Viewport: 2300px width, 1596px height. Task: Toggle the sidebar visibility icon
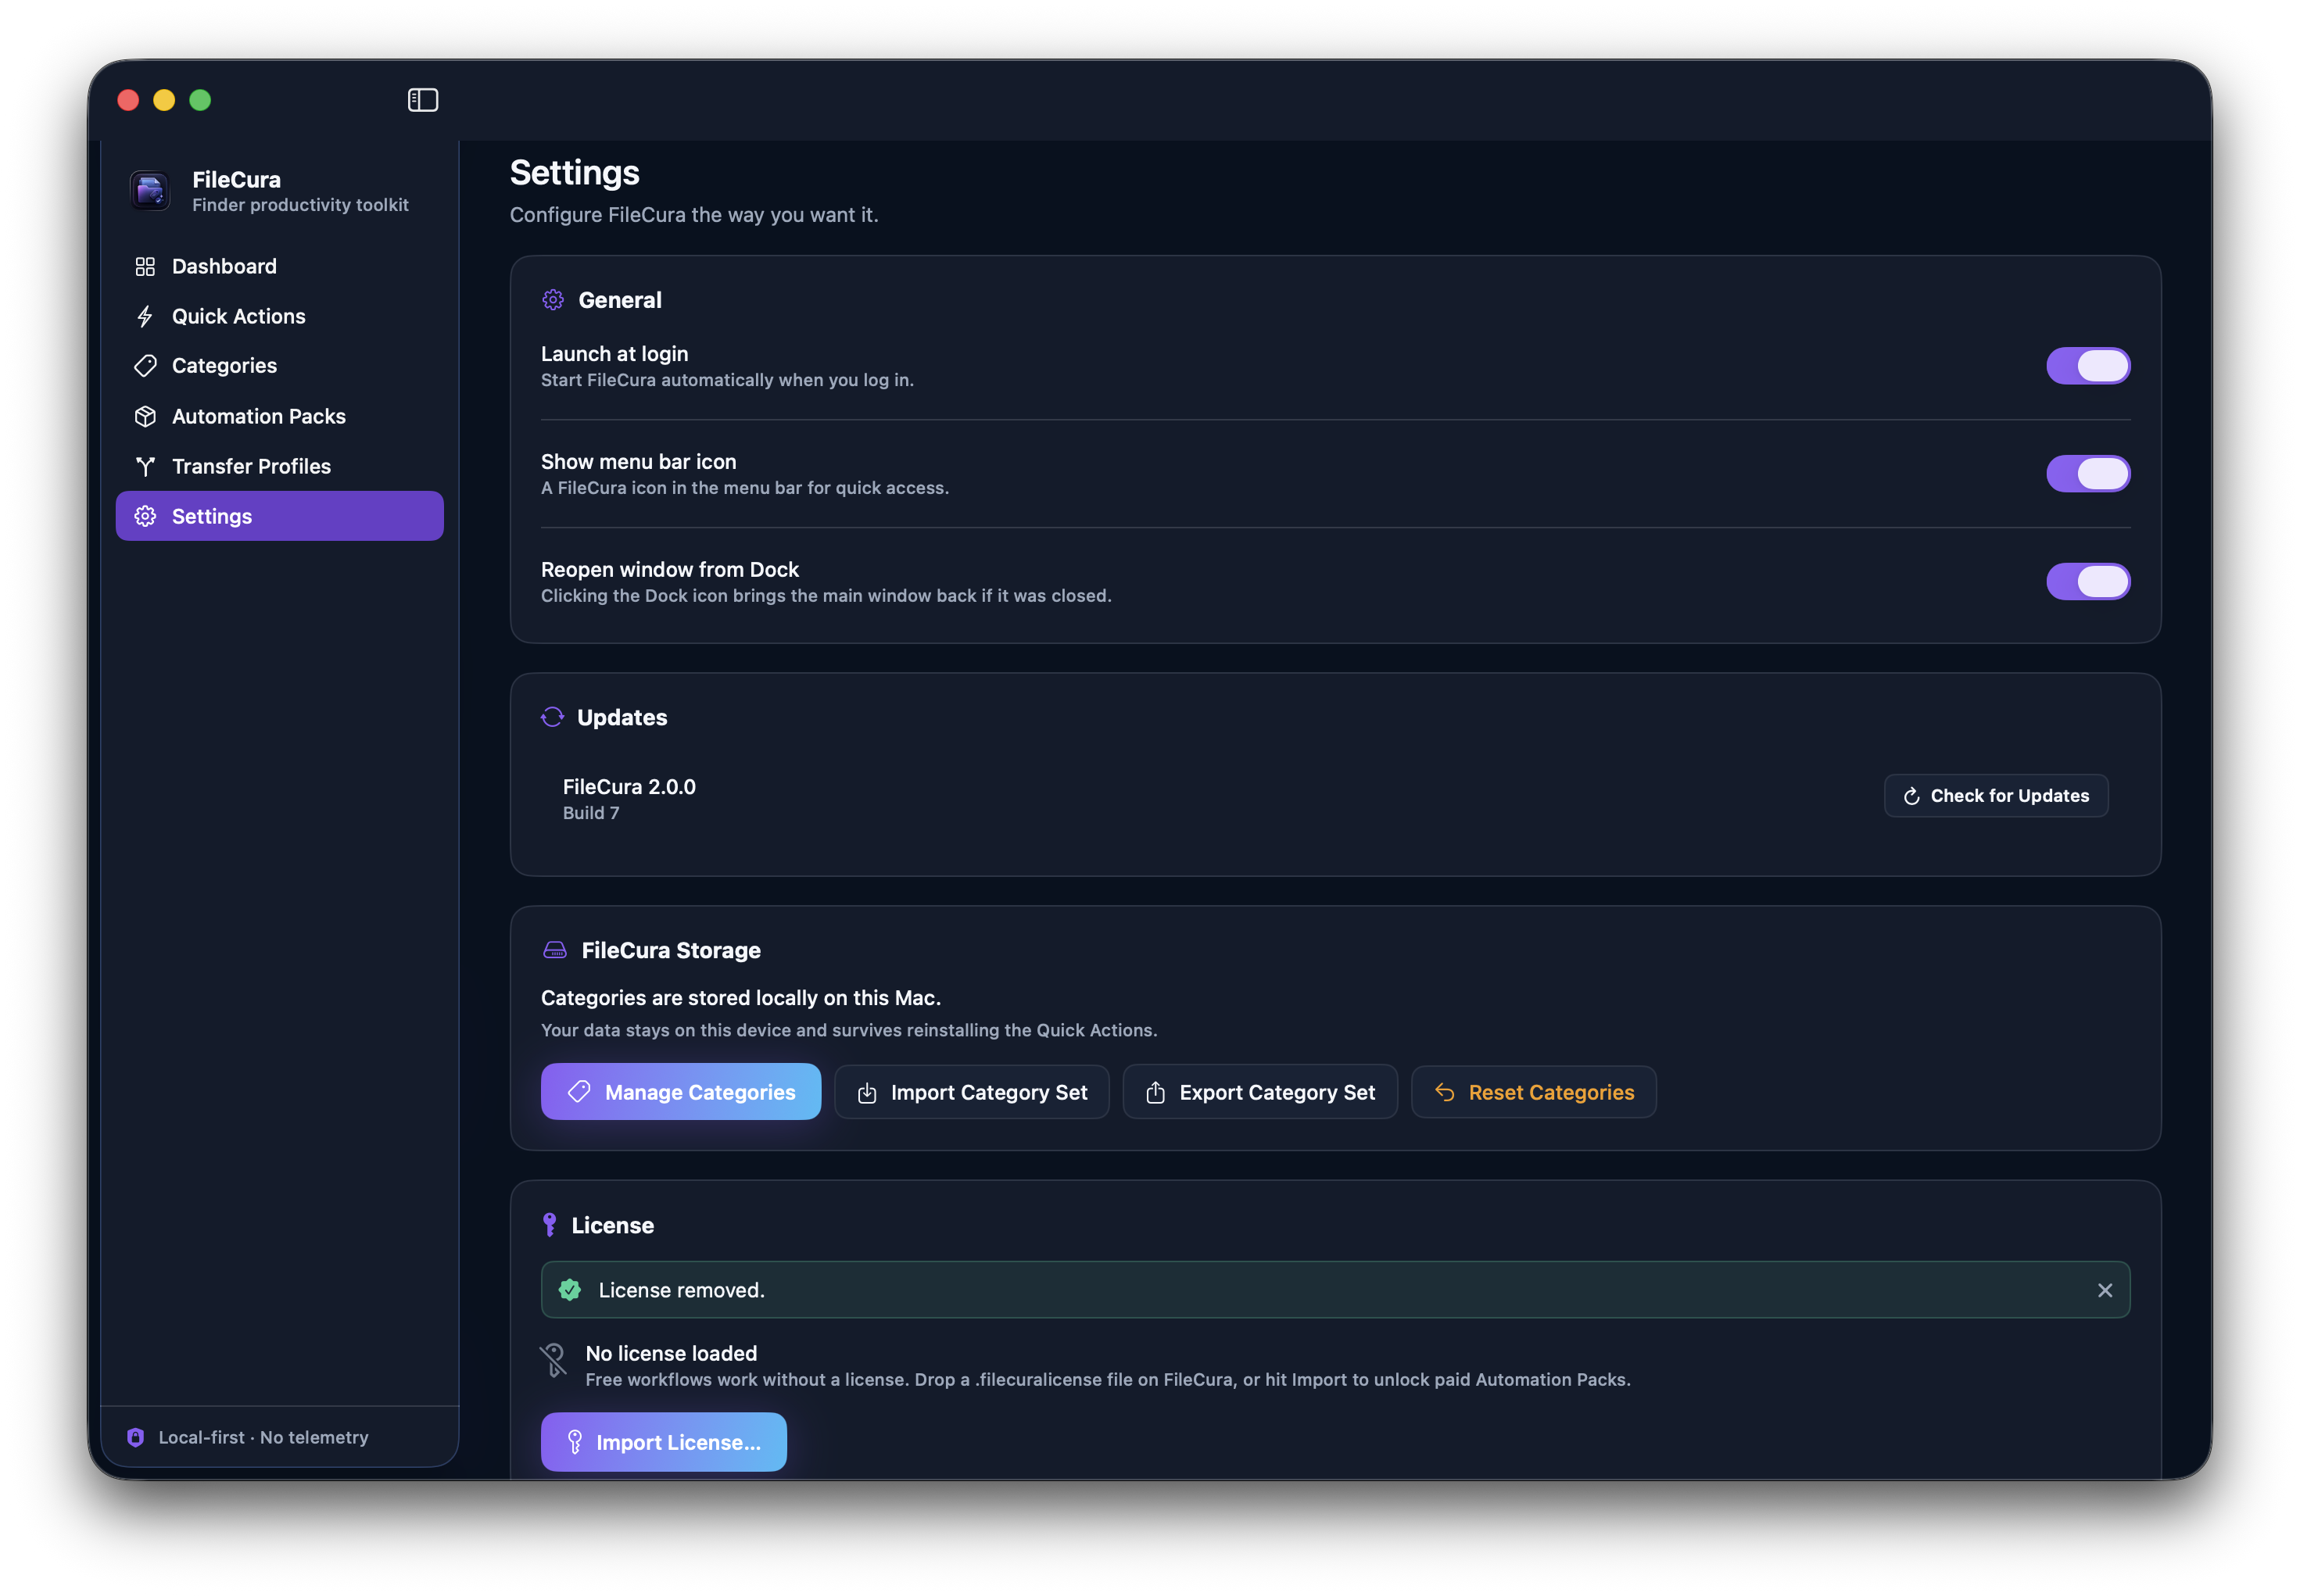423,100
